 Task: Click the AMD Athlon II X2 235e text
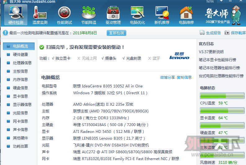pyautogui.click(x=103, y=104)
